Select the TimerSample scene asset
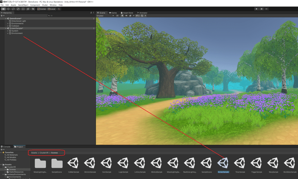This screenshot has height=179, width=298. tap(240, 165)
